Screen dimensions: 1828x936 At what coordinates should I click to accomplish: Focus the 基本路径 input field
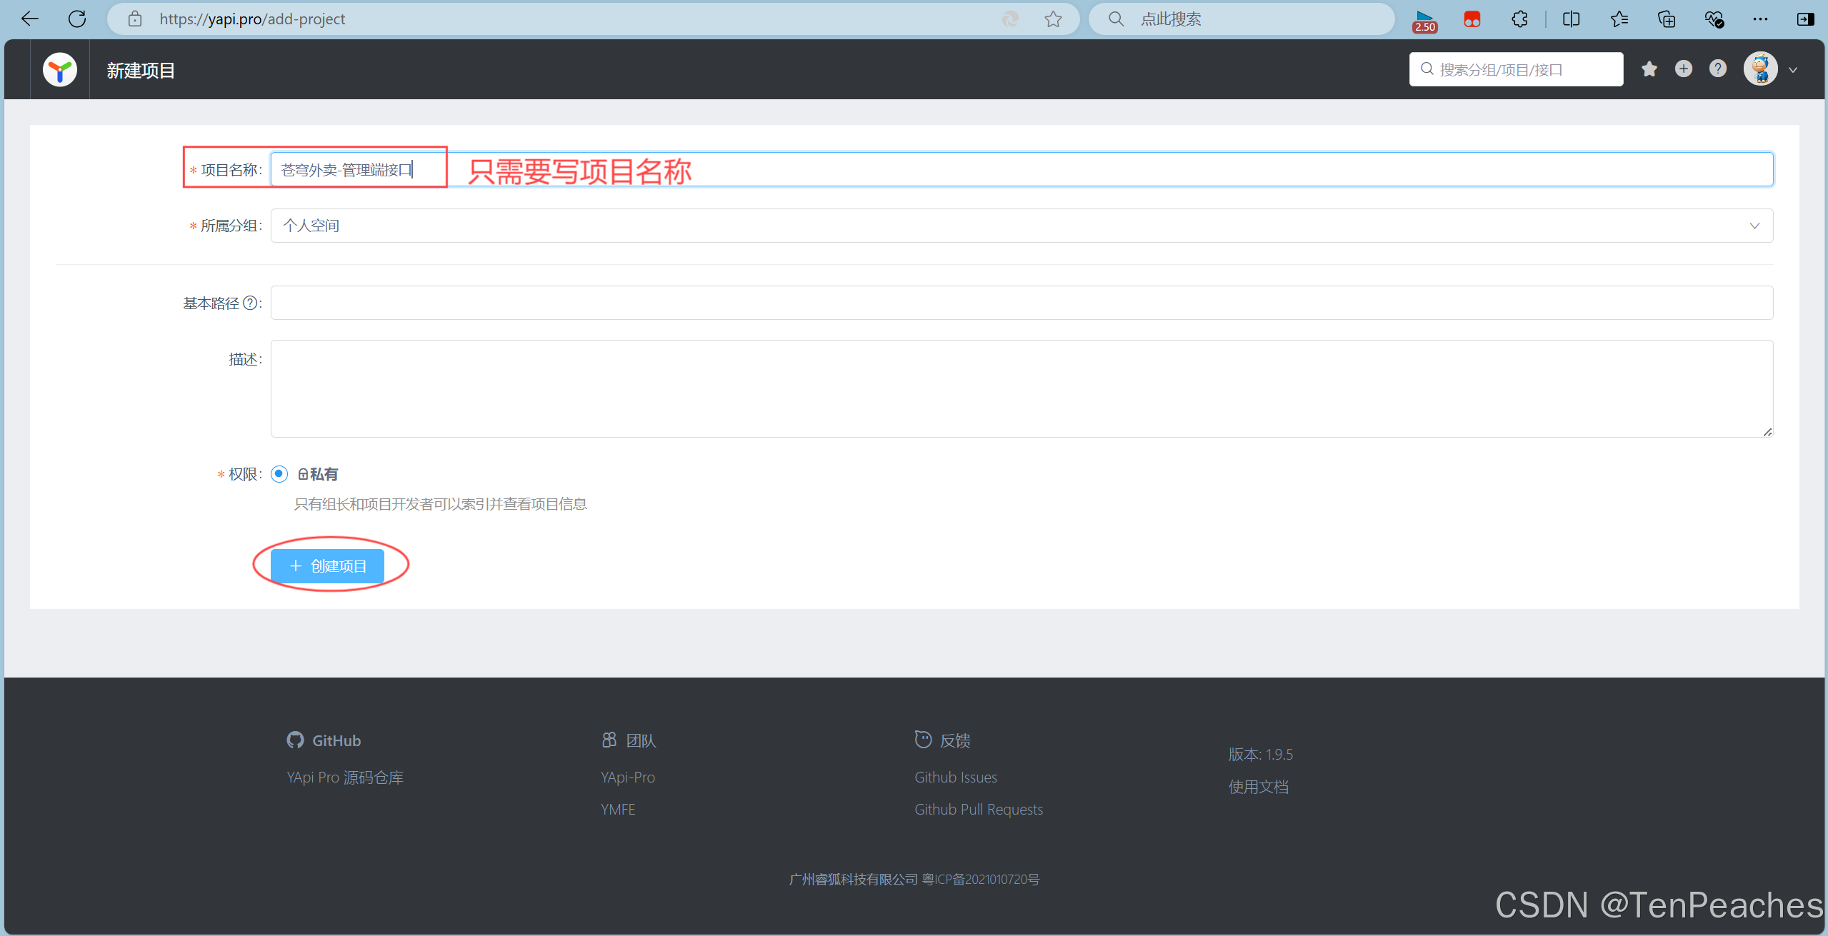(1022, 303)
